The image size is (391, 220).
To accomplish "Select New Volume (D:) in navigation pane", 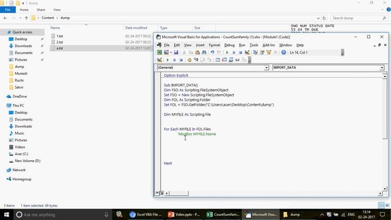I will click(x=27, y=161).
